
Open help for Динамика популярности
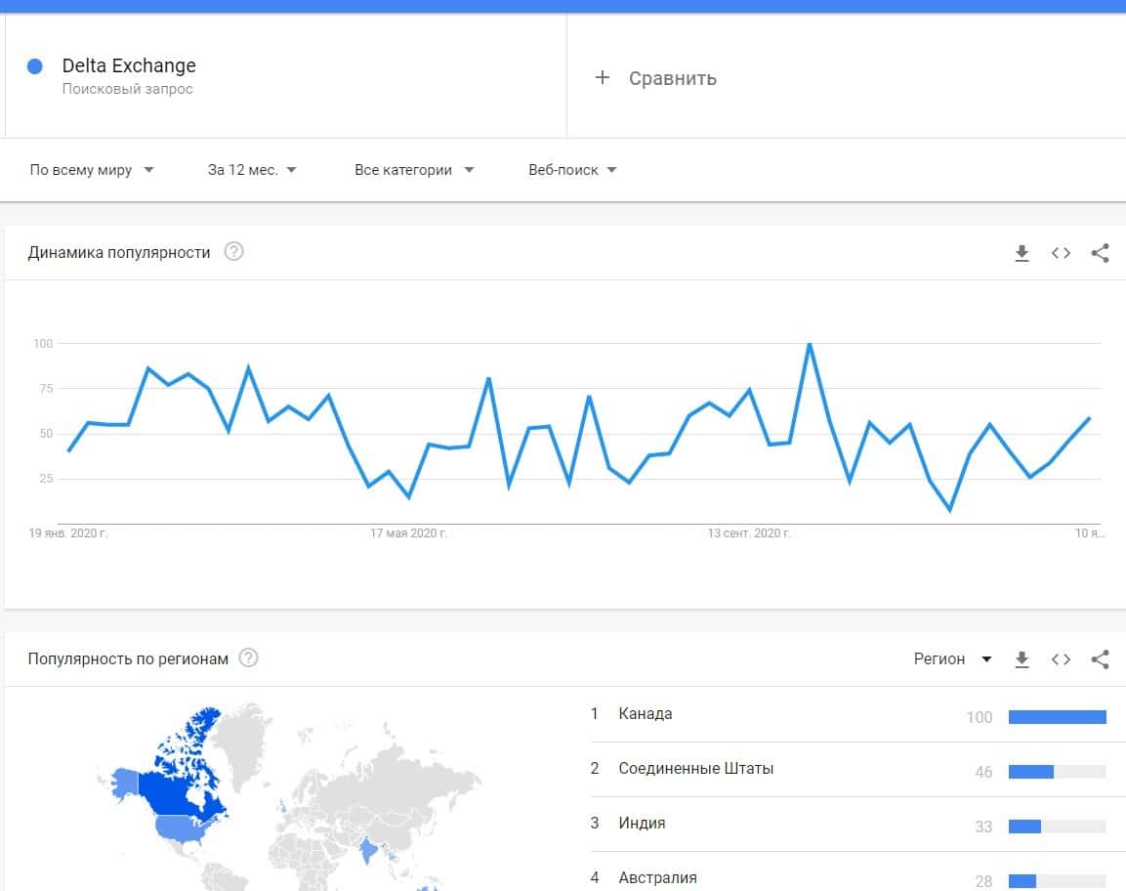tap(233, 252)
